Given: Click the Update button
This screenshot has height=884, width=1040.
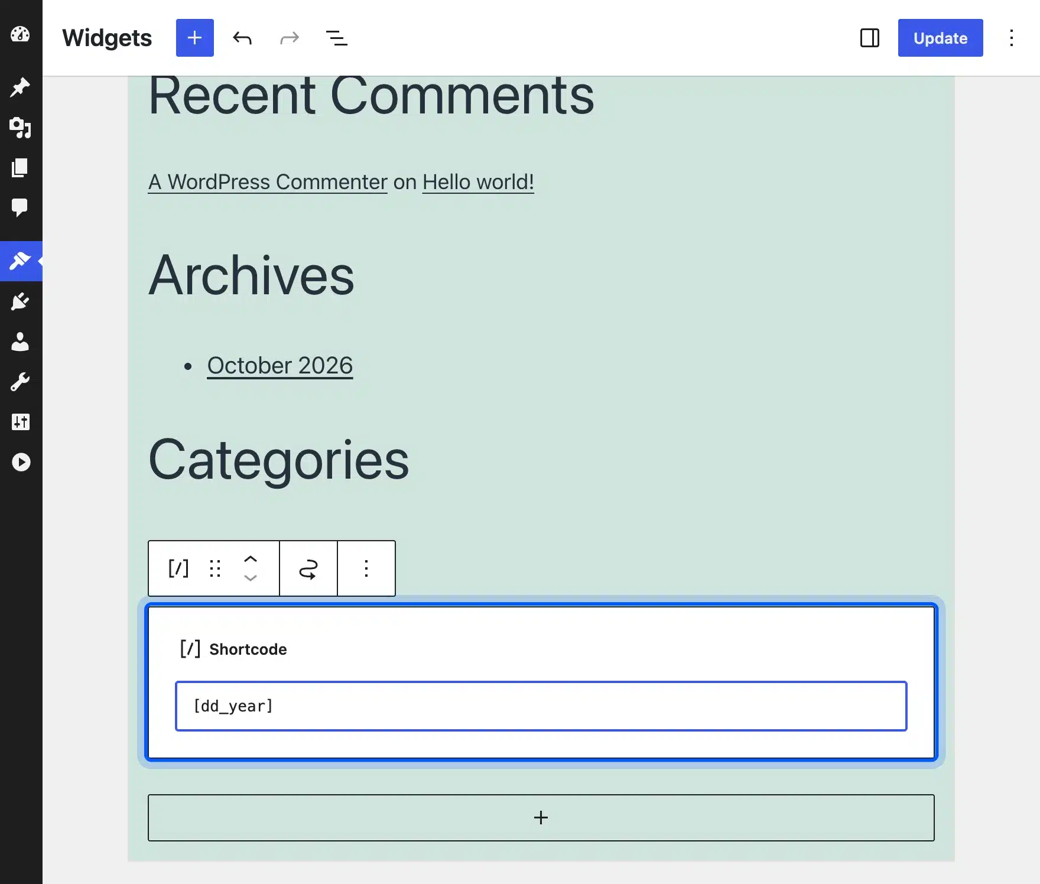Looking at the screenshot, I should pyautogui.click(x=941, y=38).
